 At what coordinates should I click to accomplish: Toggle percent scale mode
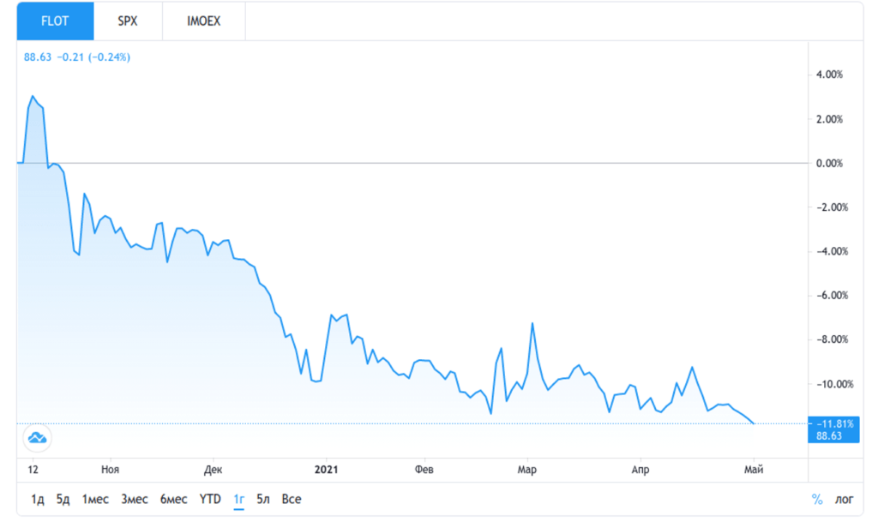pos(817,500)
